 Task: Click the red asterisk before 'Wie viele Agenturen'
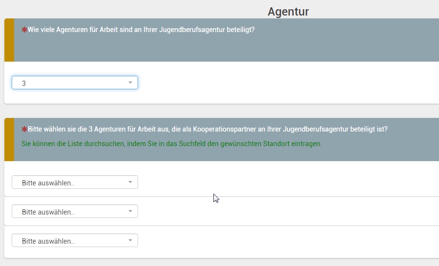[24, 30]
